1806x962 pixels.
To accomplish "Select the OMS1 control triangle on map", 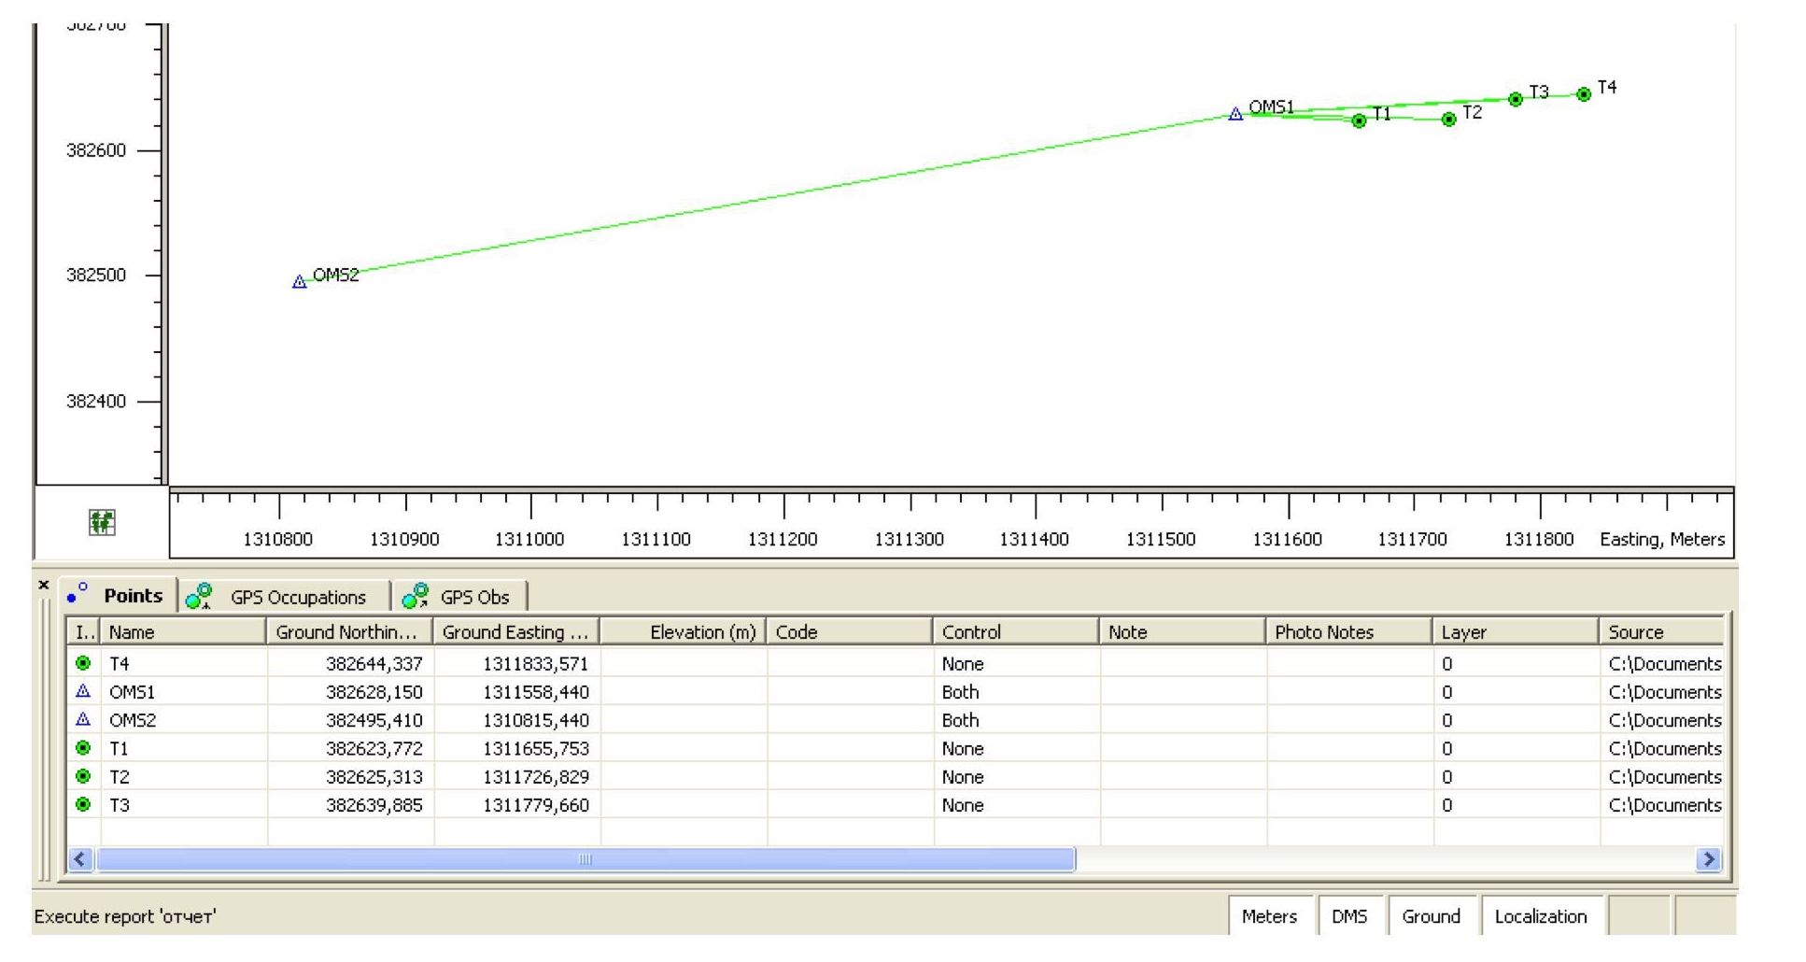I will pos(1235,114).
